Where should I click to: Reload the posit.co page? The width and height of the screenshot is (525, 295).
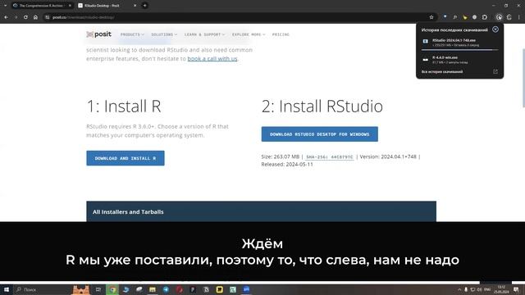click(25, 17)
